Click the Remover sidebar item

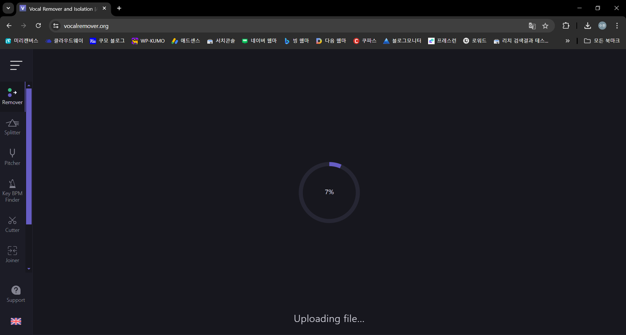point(12,97)
